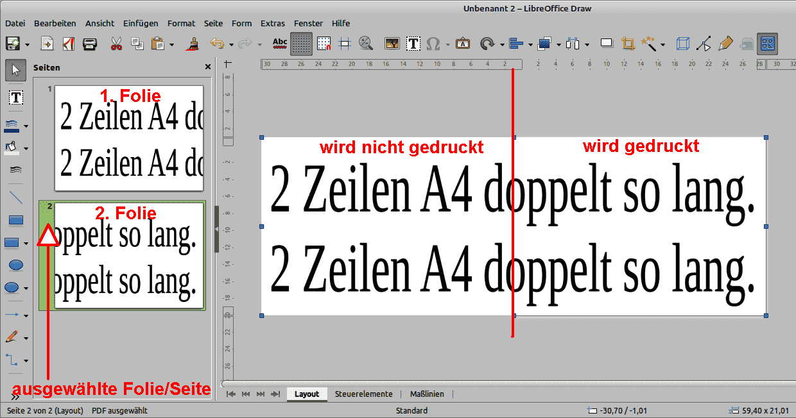Toggle Snap to Grid button
796x418 pixels.
coord(324,44)
